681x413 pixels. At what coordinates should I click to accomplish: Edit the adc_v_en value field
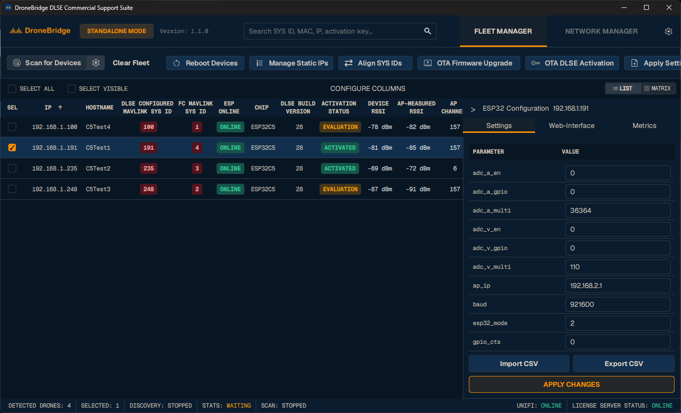point(618,229)
